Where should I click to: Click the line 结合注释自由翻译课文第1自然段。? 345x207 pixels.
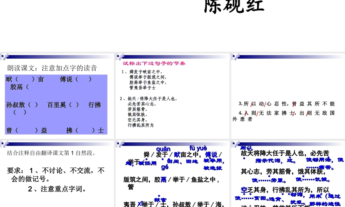click(52, 153)
